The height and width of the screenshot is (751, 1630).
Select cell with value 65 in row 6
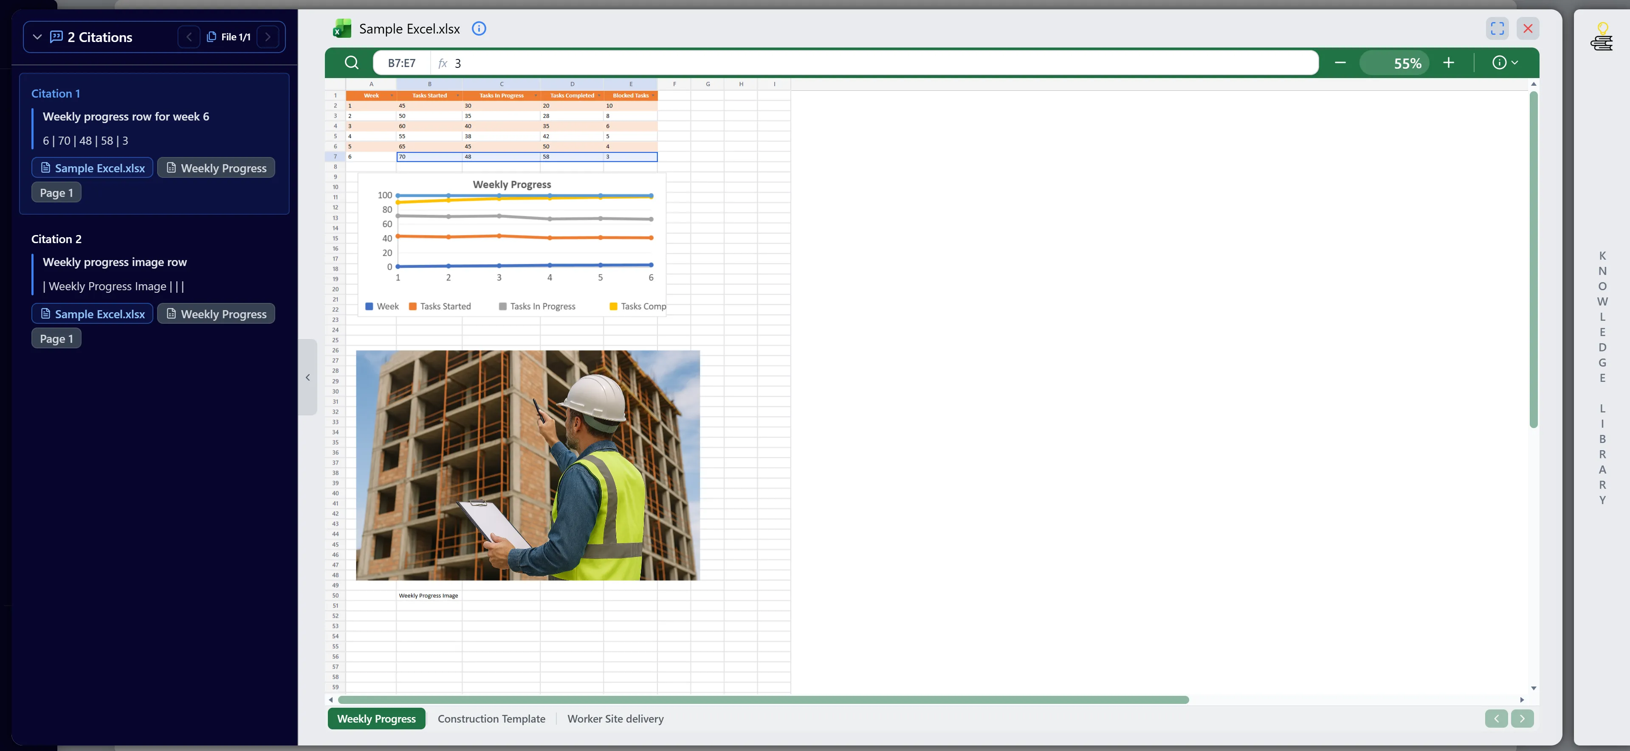point(430,147)
